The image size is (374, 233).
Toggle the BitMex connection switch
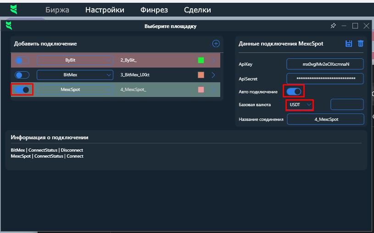22,75
